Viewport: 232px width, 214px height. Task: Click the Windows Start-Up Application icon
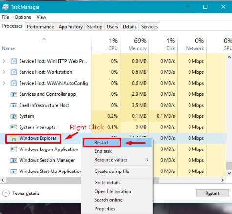pyautogui.click(x=14, y=171)
